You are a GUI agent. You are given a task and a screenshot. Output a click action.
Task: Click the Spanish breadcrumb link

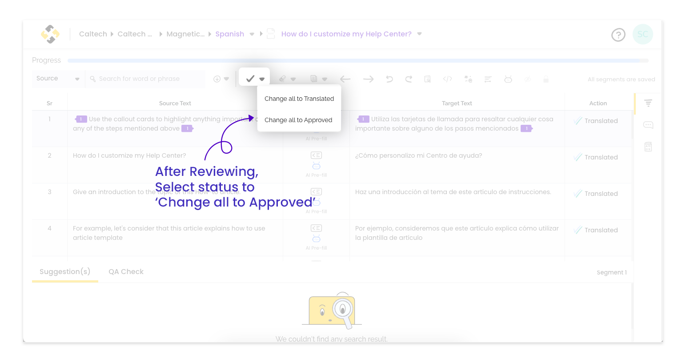point(229,34)
